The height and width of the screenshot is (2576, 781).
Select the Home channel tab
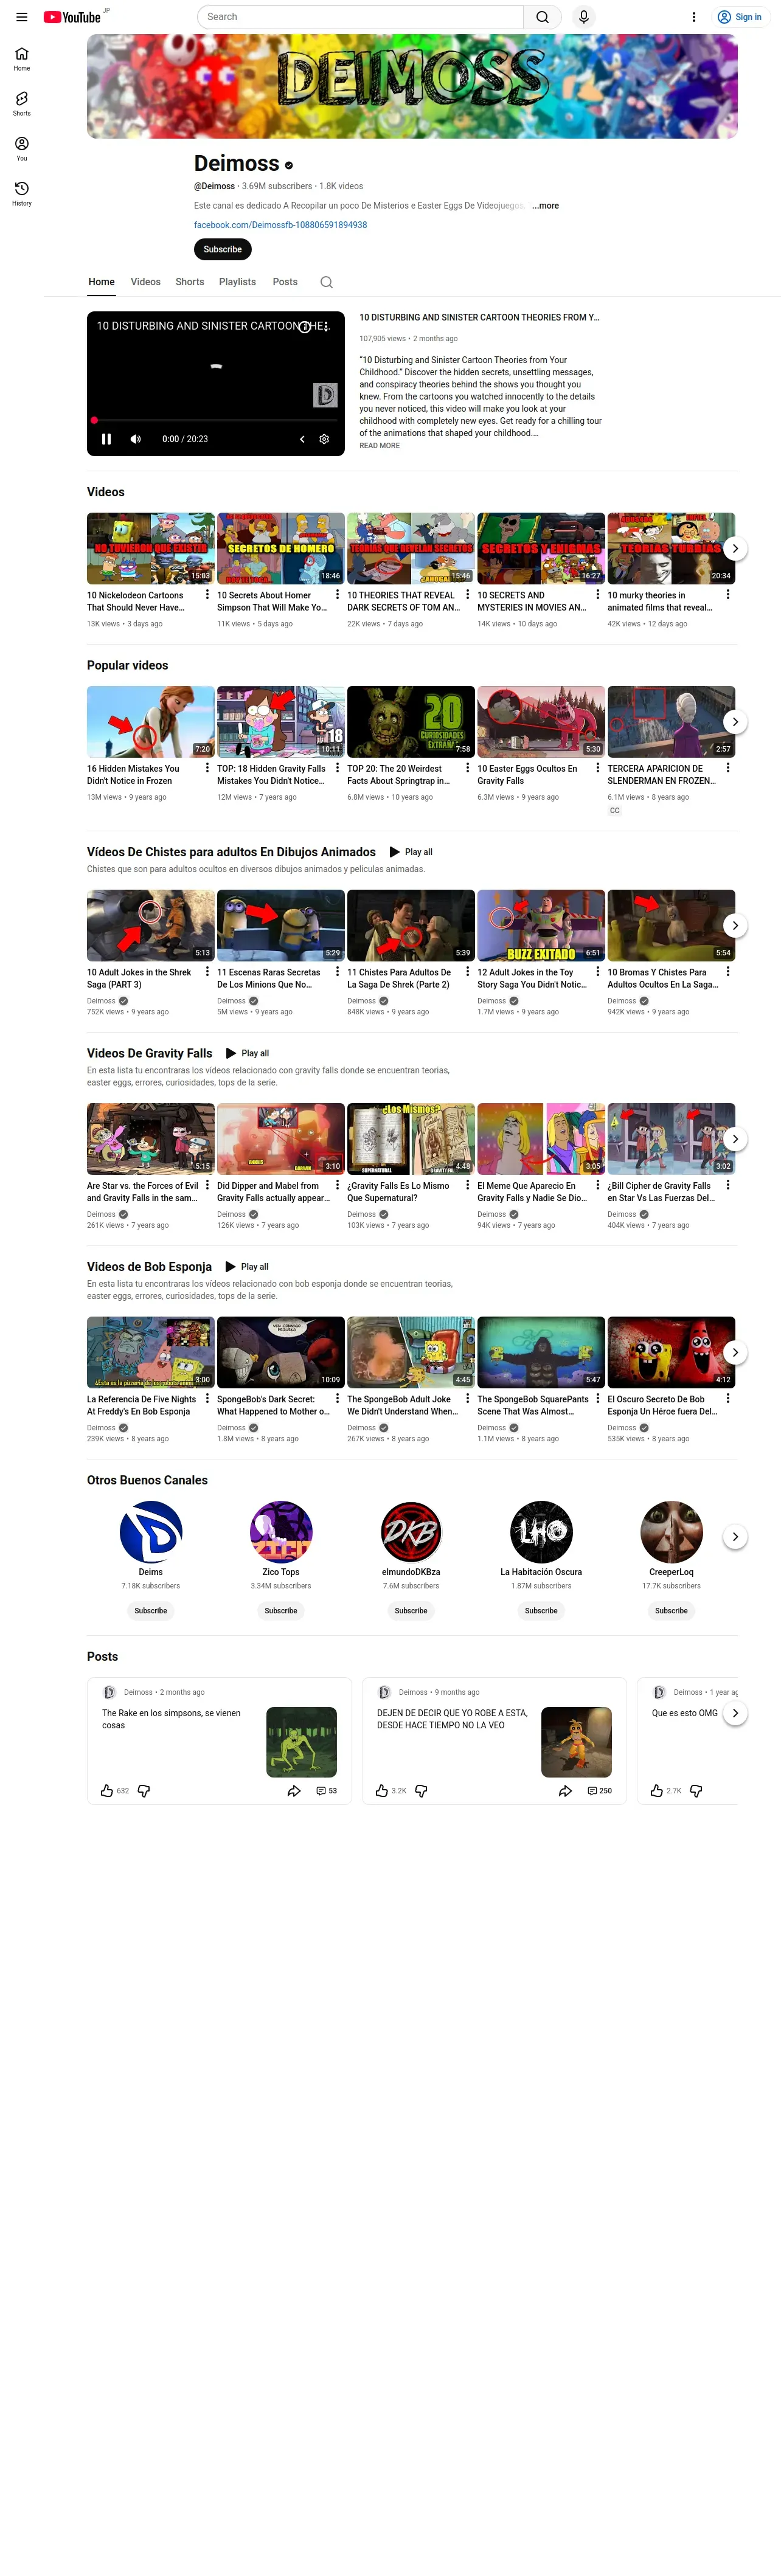(x=101, y=282)
